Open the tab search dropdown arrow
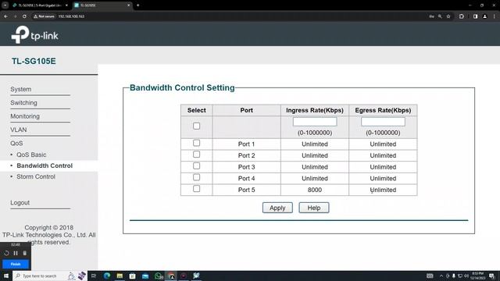This screenshot has height=281, width=500. point(5,5)
